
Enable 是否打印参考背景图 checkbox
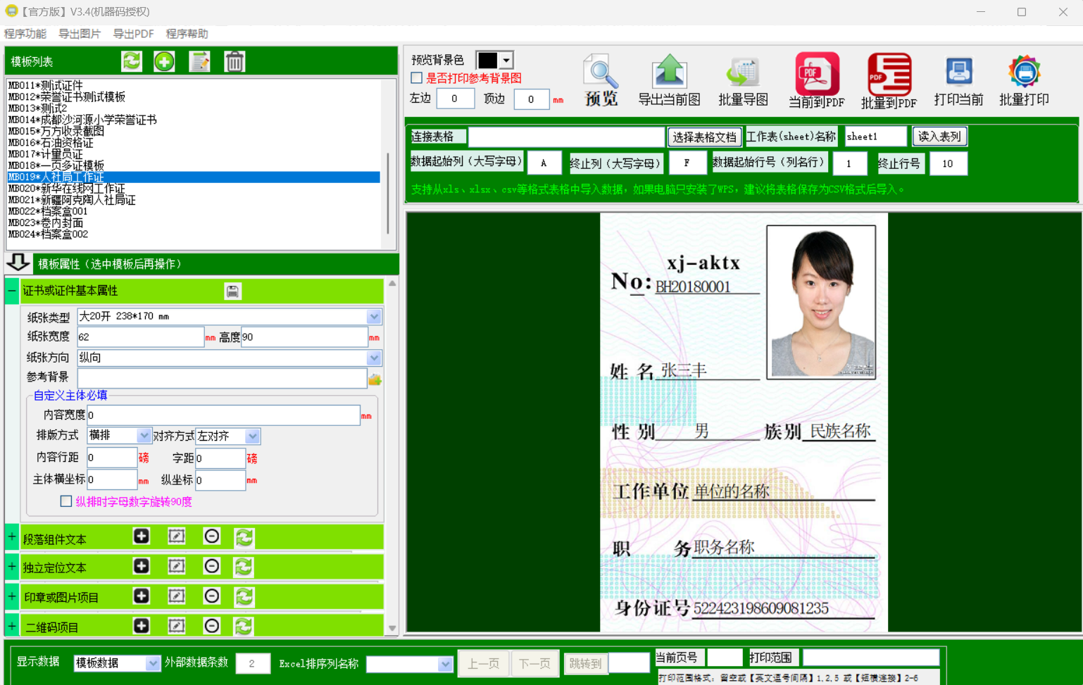coord(416,78)
